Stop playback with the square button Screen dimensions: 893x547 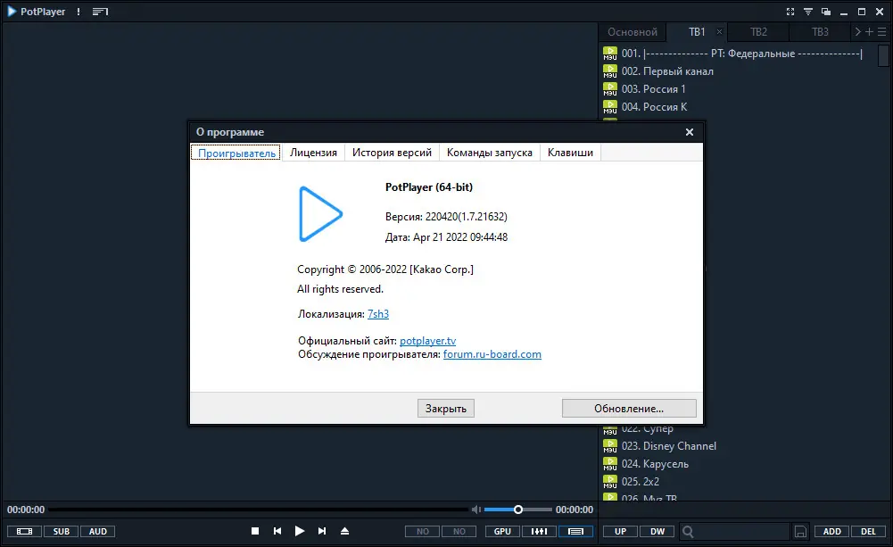(x=255, y=531)
